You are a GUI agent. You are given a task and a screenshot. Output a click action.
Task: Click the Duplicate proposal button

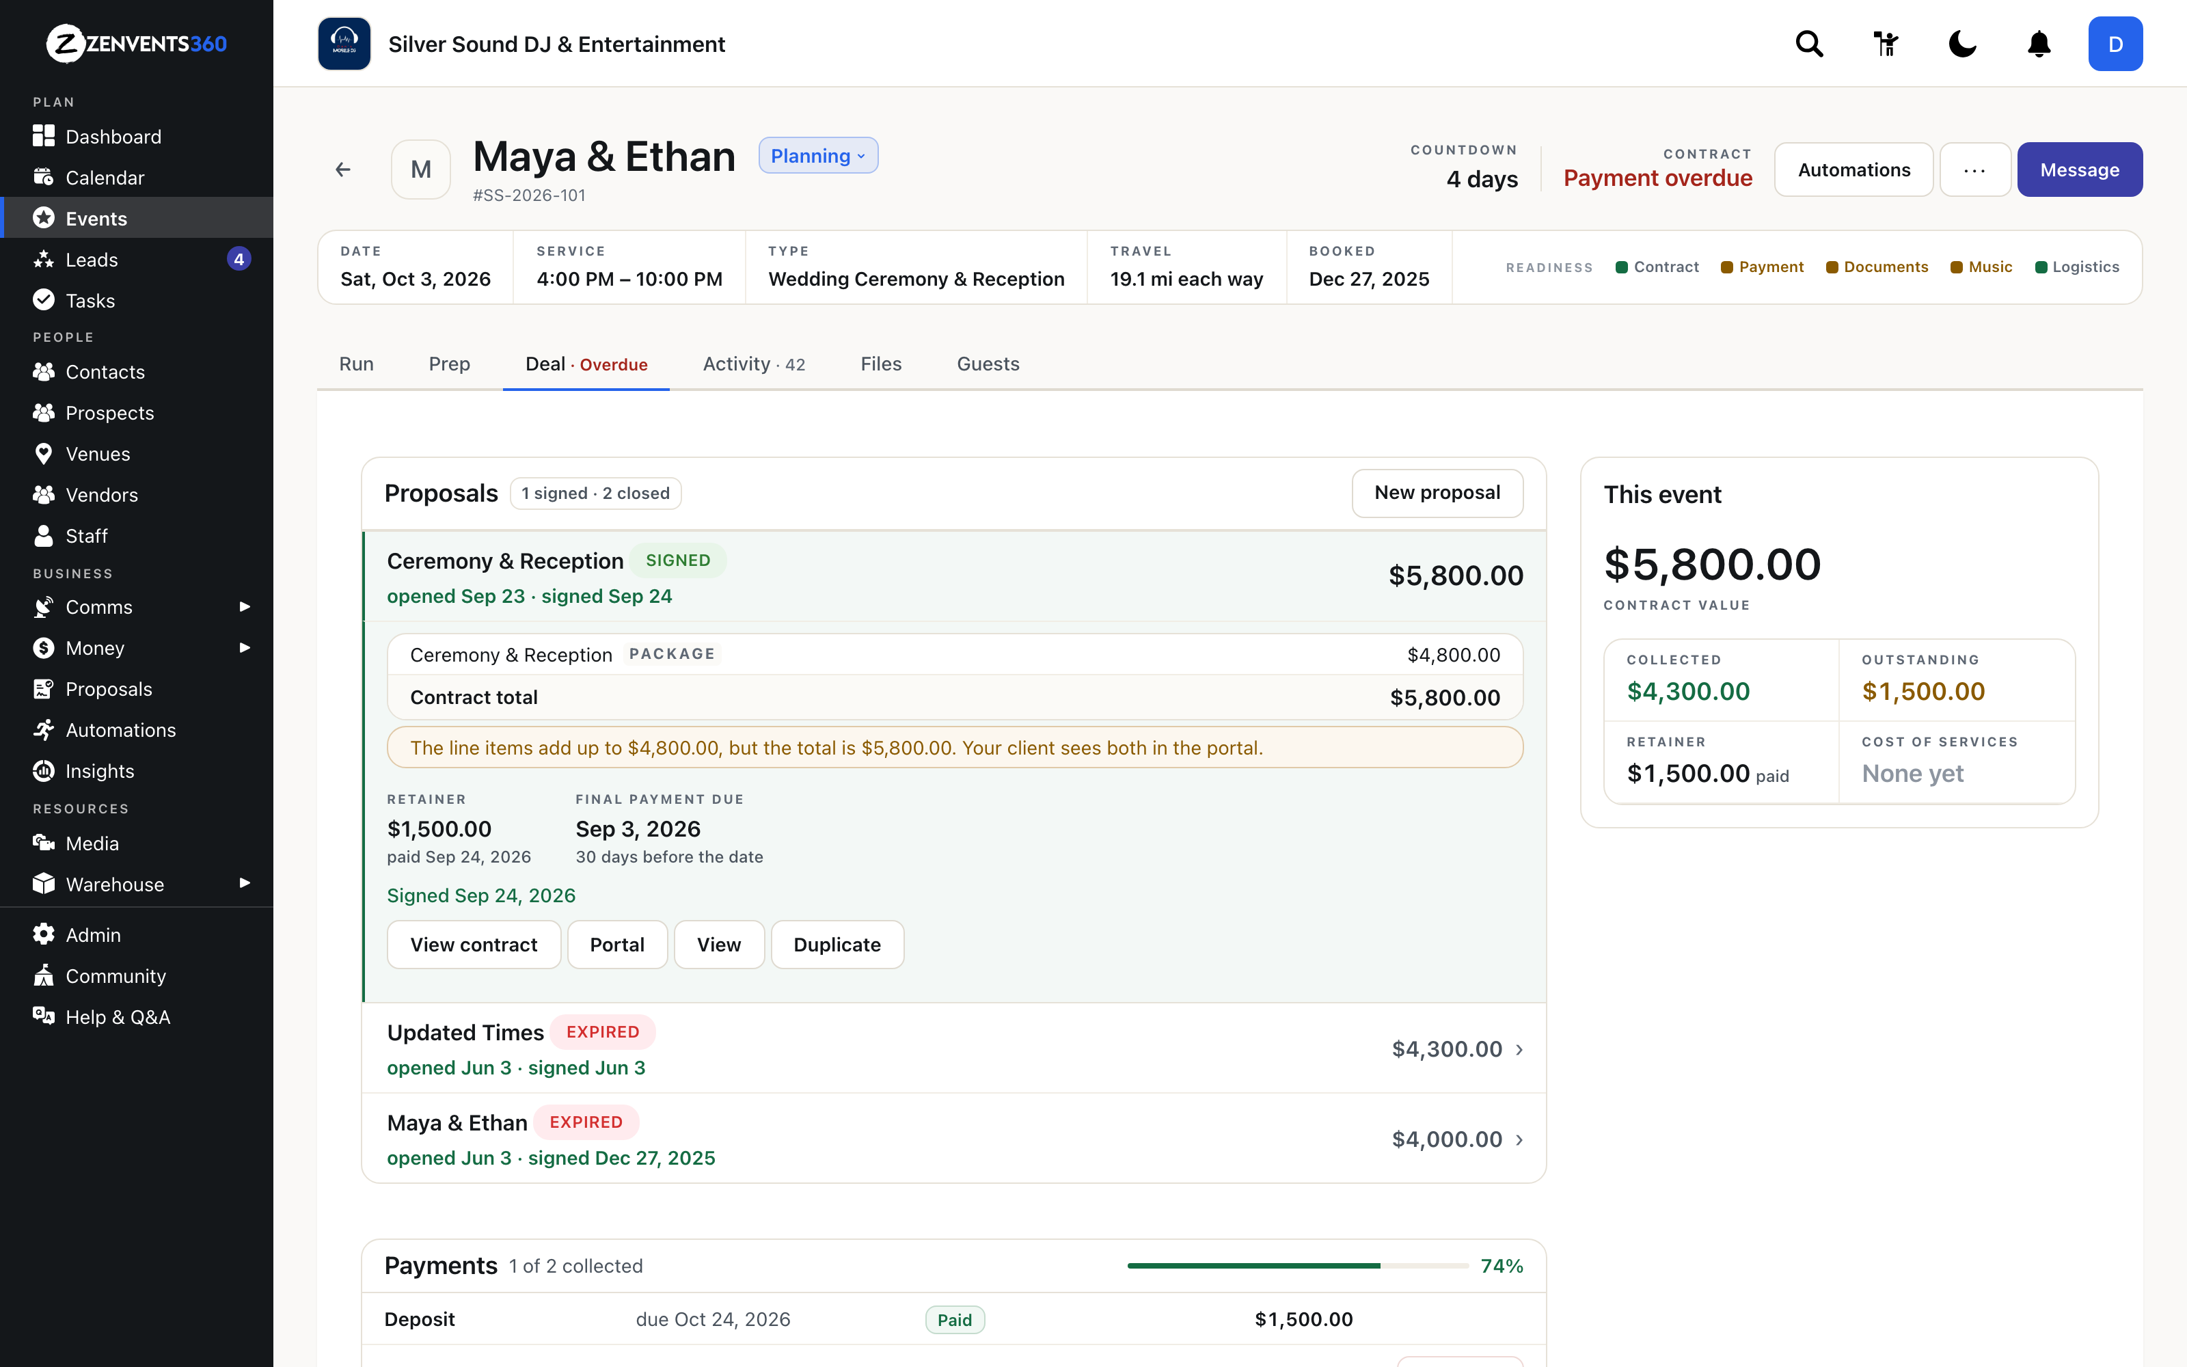837,945
